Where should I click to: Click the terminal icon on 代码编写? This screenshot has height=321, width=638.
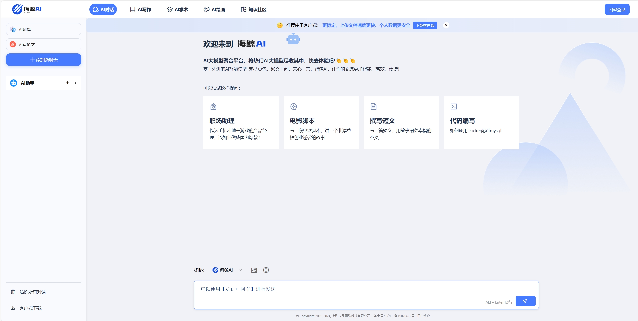click(x=454, y=106)
